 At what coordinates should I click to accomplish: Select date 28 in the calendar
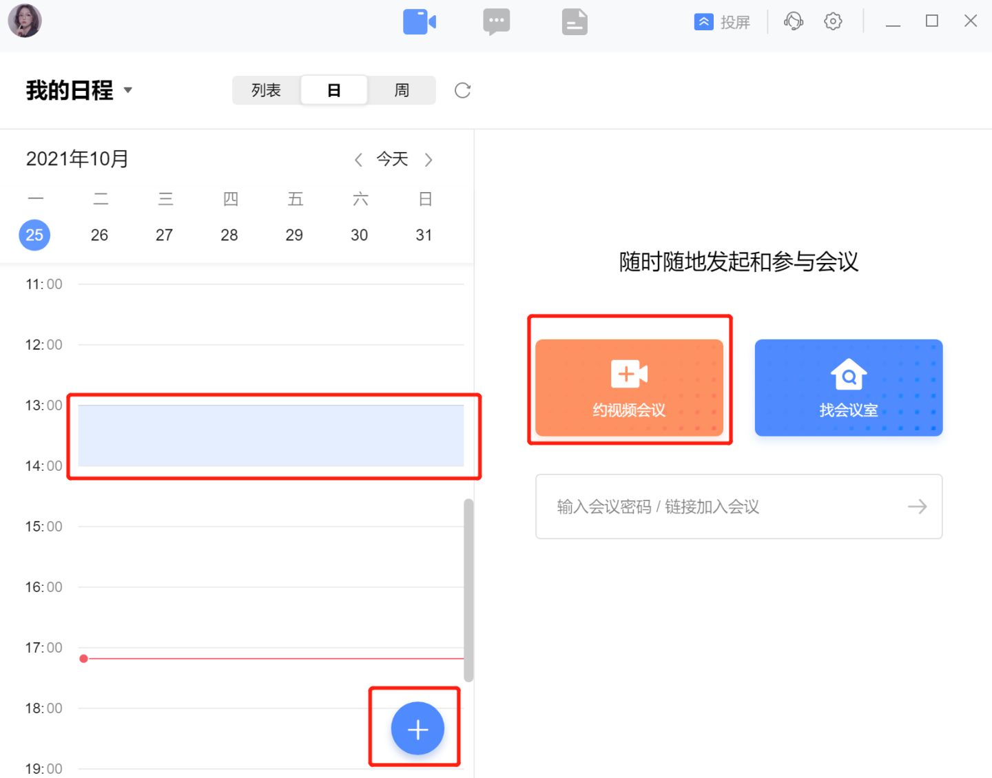tap(229, 235)
